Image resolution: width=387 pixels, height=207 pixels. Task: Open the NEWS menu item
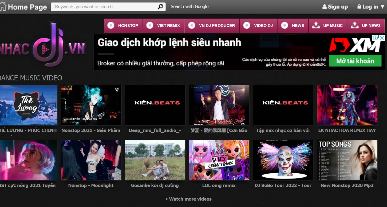(293, 26)
